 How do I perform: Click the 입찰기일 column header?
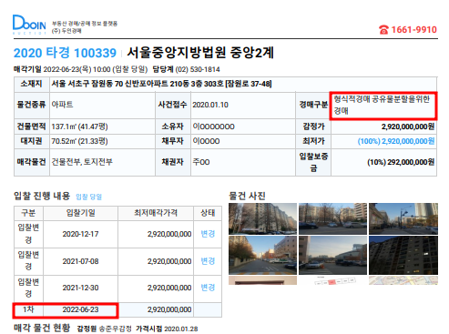coord(80,213)
